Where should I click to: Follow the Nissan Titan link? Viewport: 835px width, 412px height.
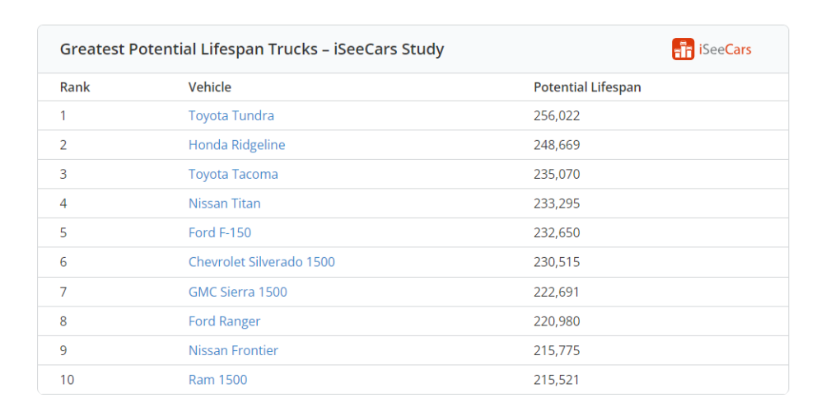[x=224, y=204]
